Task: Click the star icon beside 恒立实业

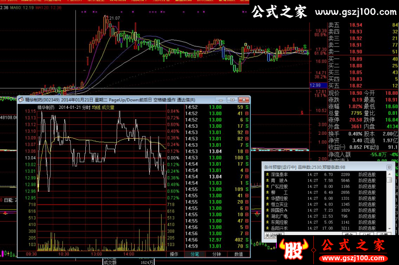Action: pyautogui.click(x=267, y=204)
